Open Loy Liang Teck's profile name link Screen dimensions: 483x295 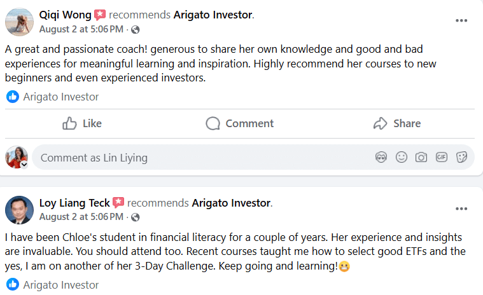[x=74, y=203]
